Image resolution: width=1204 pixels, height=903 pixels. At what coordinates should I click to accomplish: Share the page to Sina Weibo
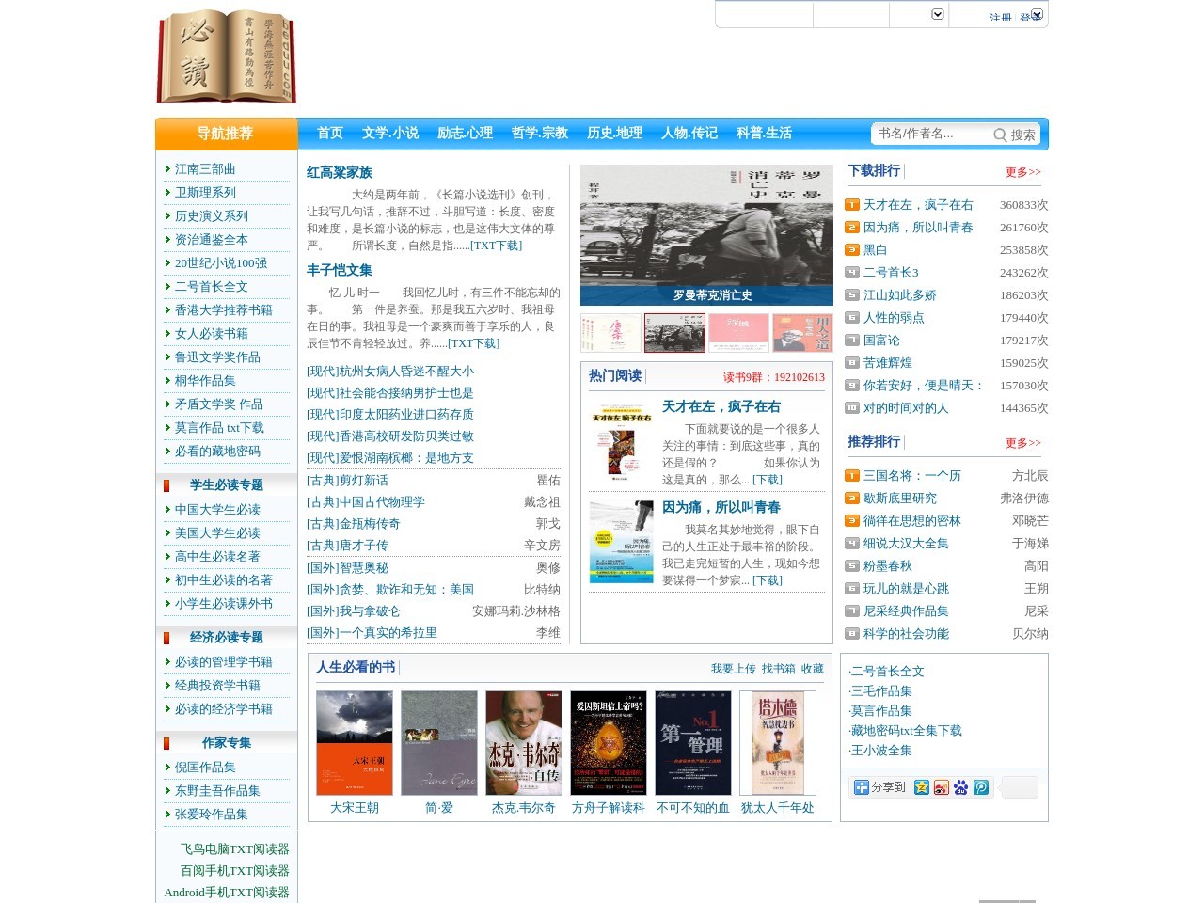941,787
